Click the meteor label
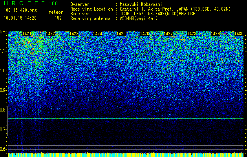 pyautogui.click(x=56, y=12)
